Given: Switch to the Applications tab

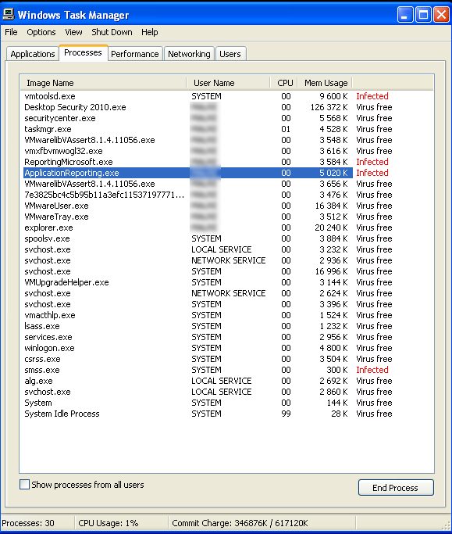Looking at the screenshot, I should (x=33, y=54).
